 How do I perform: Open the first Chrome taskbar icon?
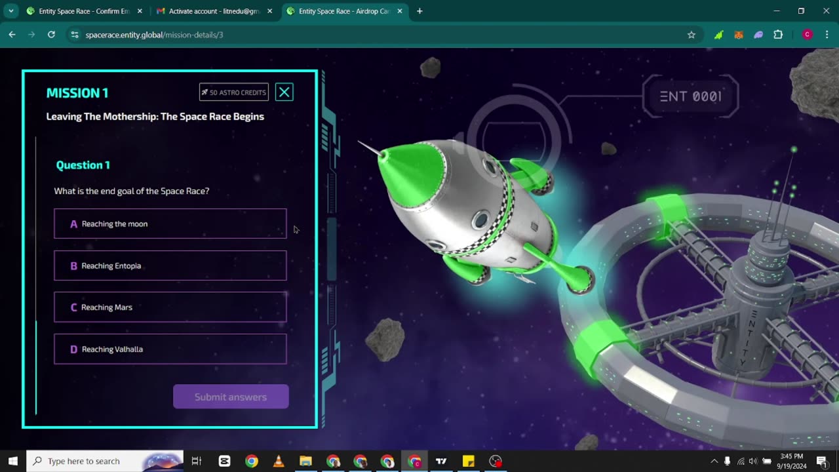(x=252, y=461)
